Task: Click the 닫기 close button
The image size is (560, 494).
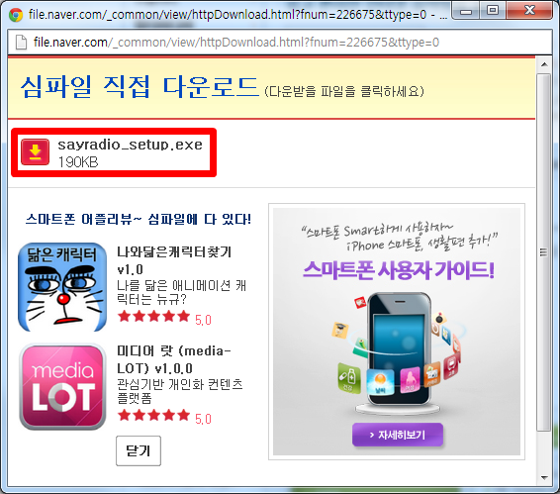Action: click(x=139, y=450)
